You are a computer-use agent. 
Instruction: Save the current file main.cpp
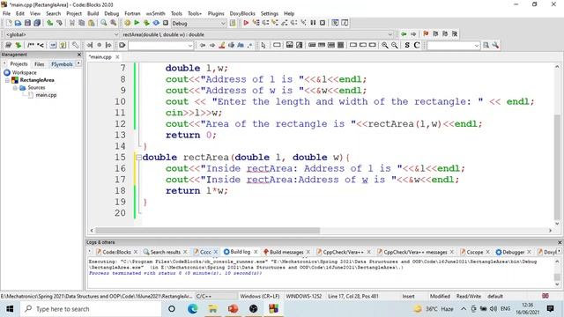27,23
